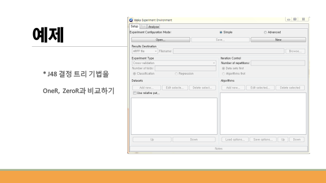Toggle Use relative paths checkbox
326x183 pixels.
(x=134, y=93)
